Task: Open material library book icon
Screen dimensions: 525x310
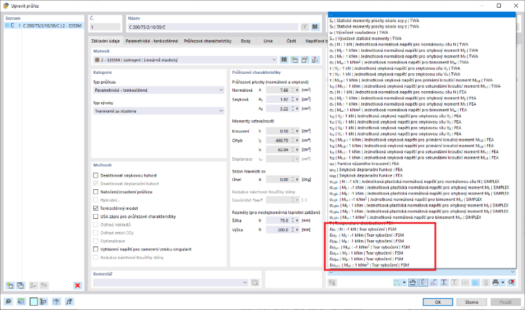Action: pos(284,60)
